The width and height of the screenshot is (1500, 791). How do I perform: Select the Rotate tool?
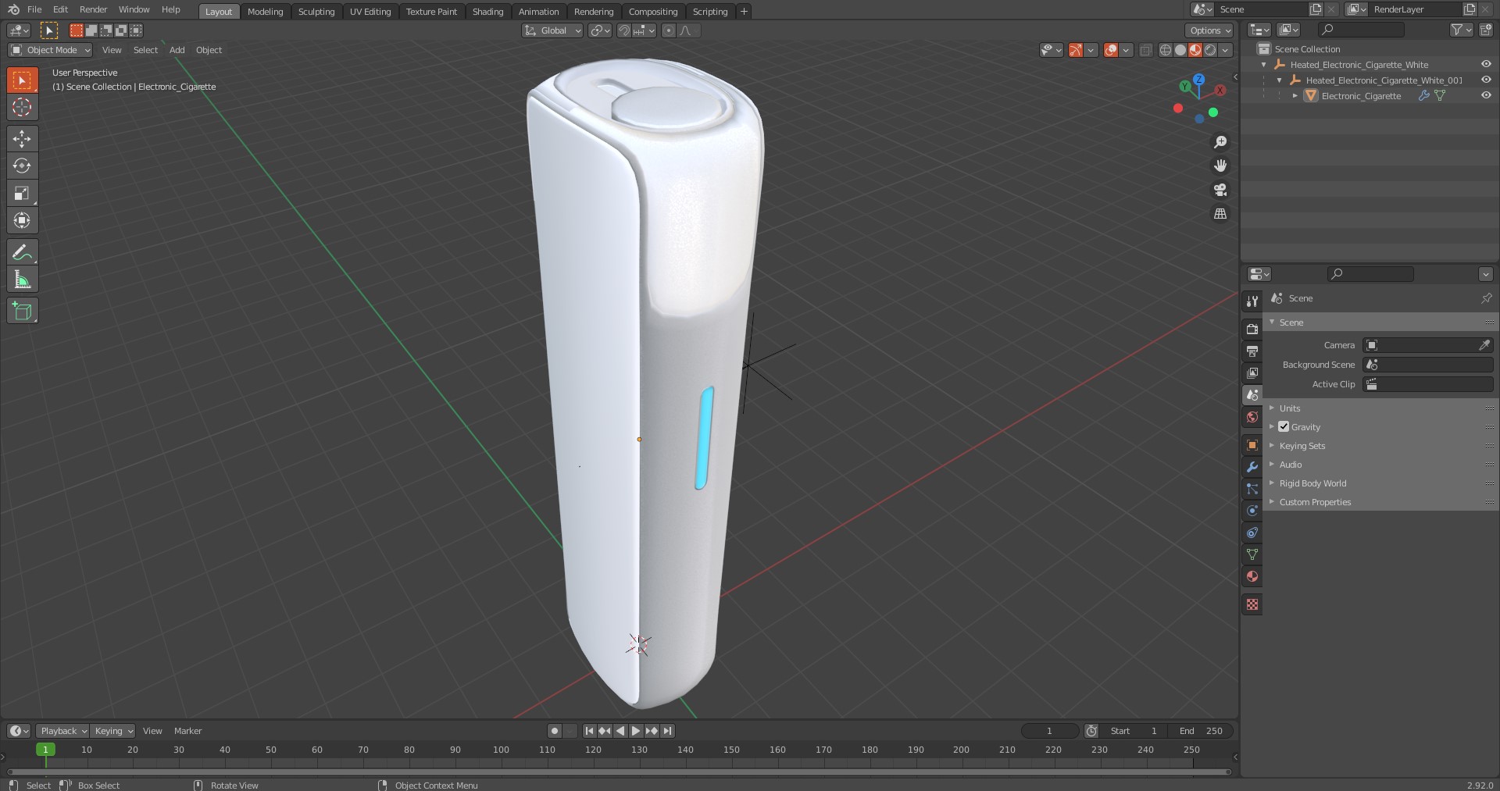tap(22, 166)
